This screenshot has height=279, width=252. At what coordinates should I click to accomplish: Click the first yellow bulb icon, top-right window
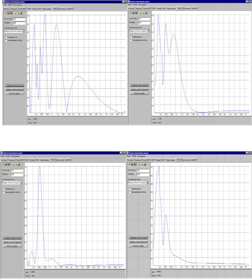click(140, 13)
